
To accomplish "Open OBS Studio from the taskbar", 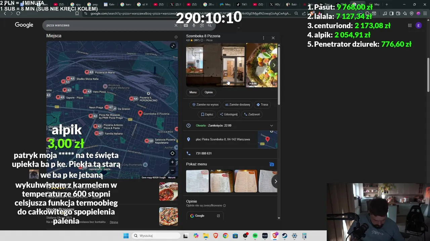I will pyautogui.click(x=245, y=236).
